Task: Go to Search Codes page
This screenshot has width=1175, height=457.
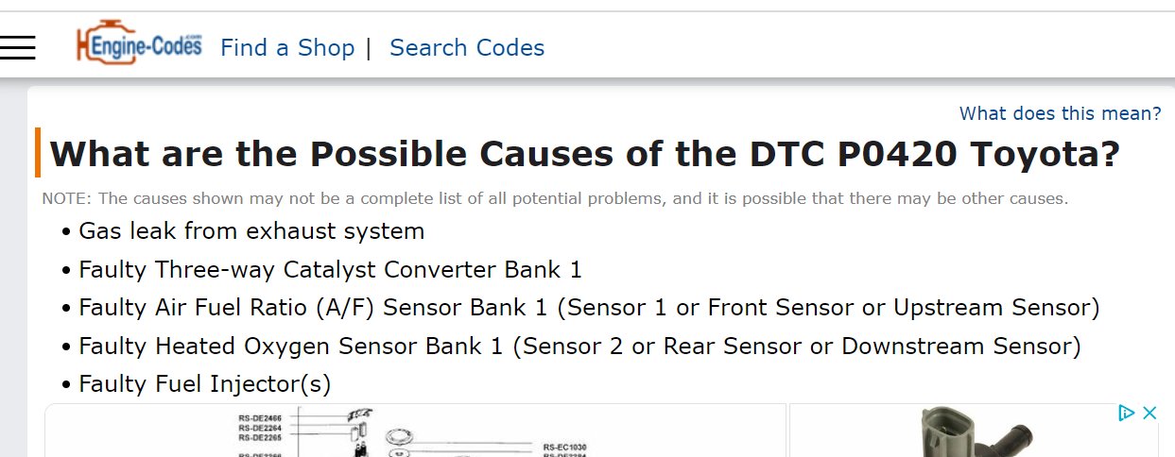Action: tap(467, 47)
